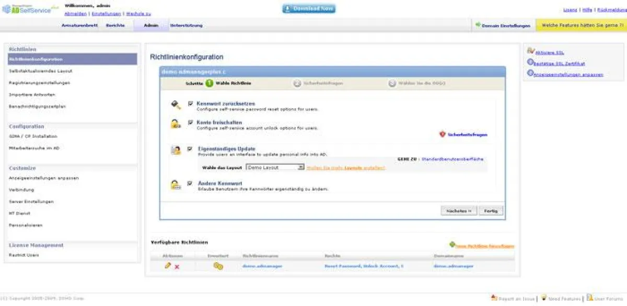
Task: Click the Lizenz link
Action: (570, 10)
